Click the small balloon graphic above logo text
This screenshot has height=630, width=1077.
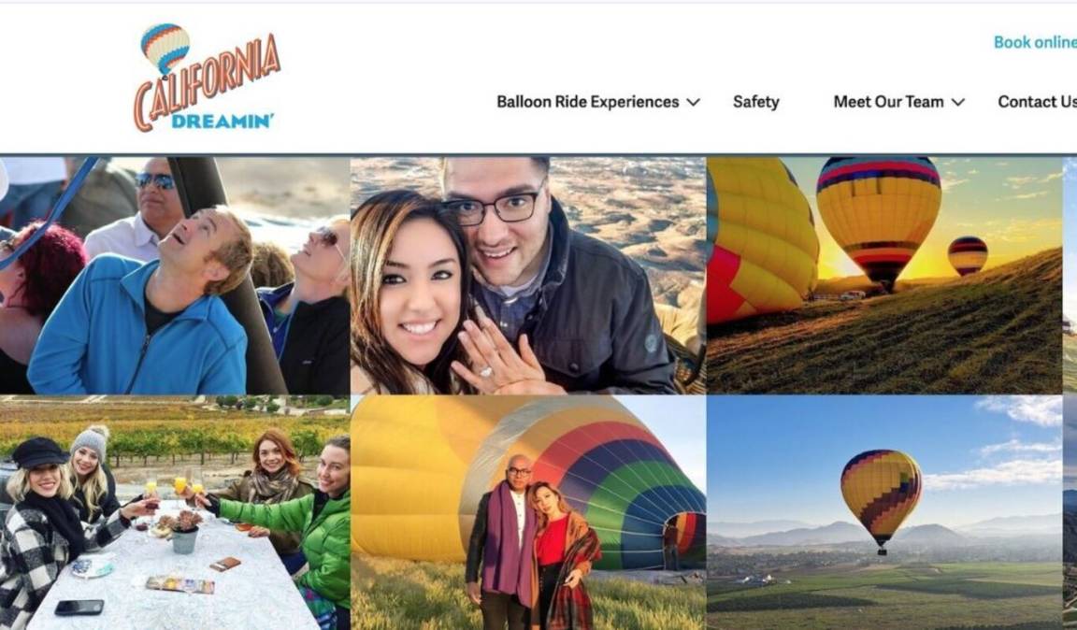[x=165, y=48]
